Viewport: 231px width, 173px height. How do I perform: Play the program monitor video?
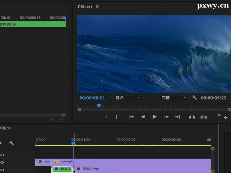pos(154,117)
